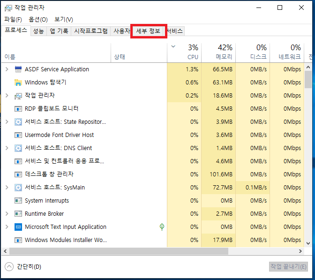Select the Windows 탐색기 process name
315x280 pixels.
click(45, 83)
